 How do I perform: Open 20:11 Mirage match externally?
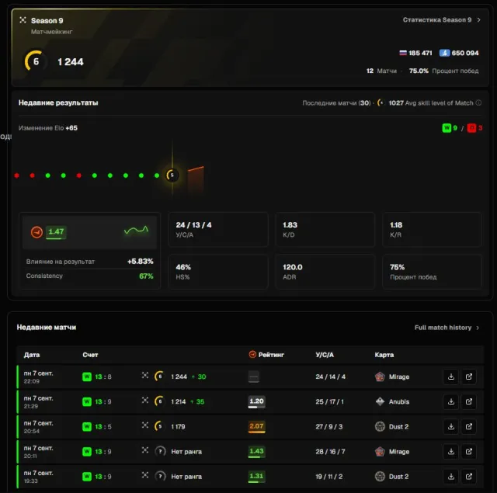tap(469, 452)
